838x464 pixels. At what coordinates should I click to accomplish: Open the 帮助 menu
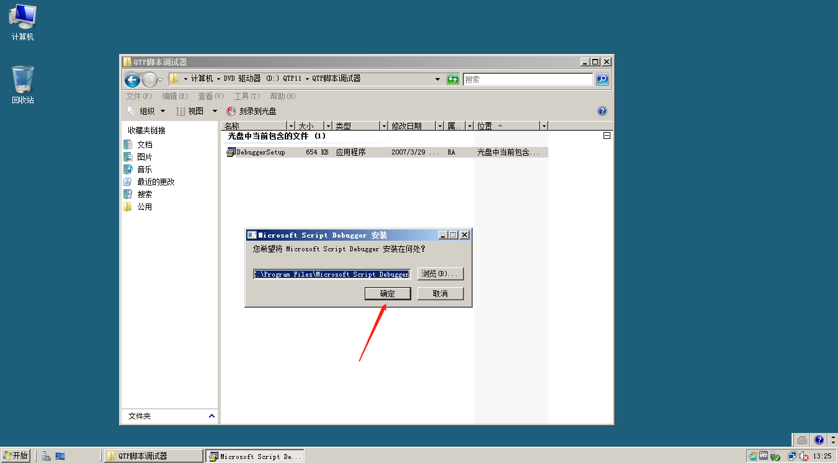(x=281, y=96)
